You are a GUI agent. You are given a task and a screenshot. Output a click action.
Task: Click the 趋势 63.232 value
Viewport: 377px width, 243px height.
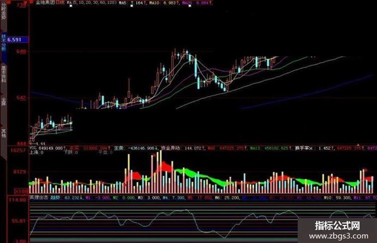click(67, 198)
